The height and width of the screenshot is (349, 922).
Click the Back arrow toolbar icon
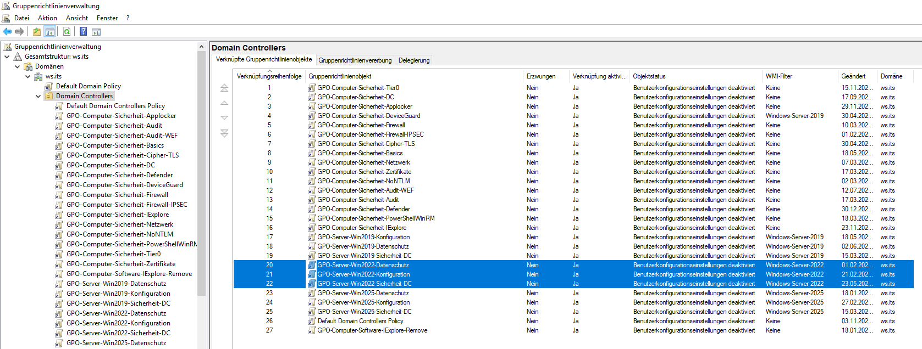(x=7, y=32)
